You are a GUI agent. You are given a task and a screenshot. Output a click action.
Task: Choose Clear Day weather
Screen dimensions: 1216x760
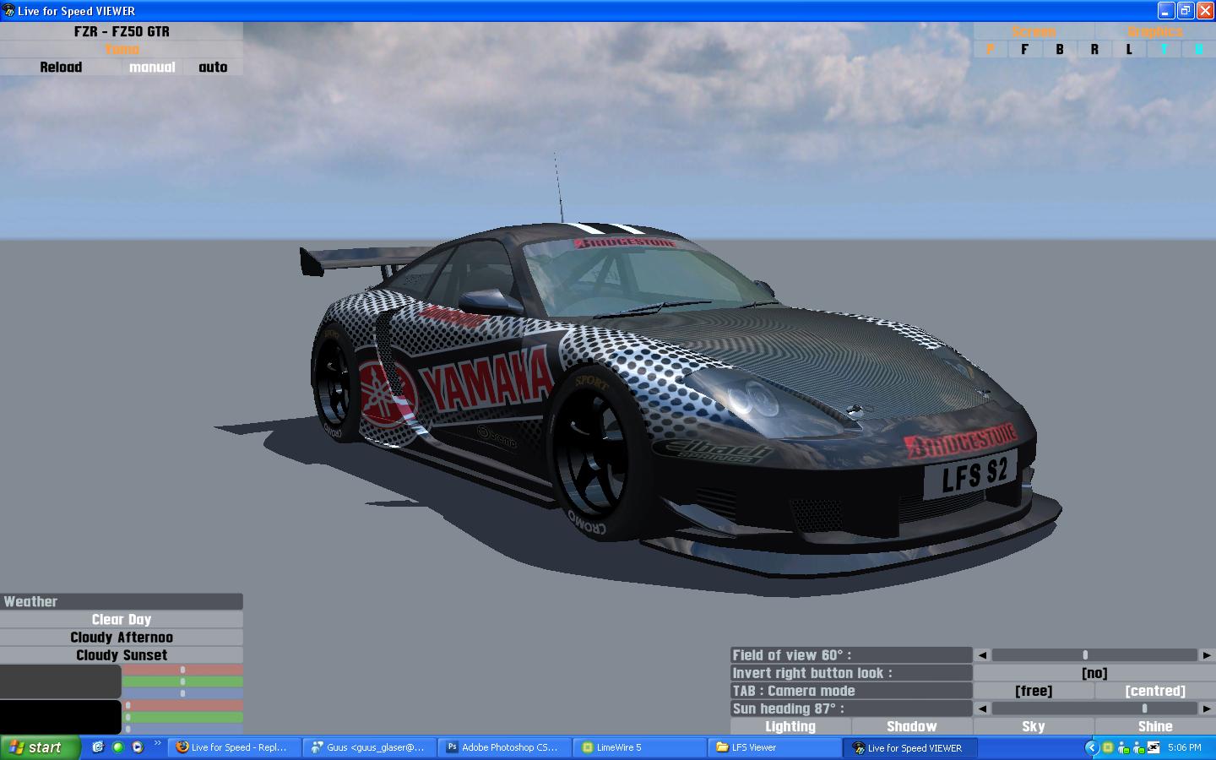pyautogui.click(x=122, y=619)
